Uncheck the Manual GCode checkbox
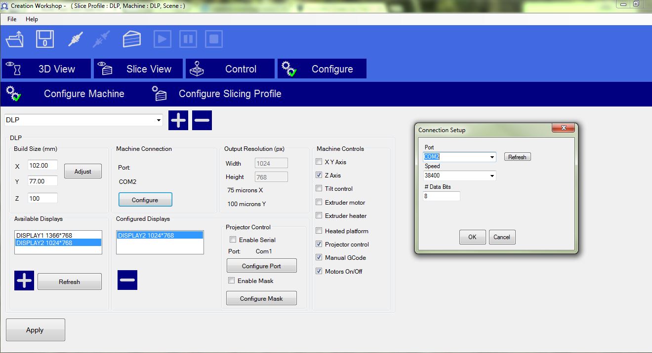The image size is (652, 353). tap(319, 257)
